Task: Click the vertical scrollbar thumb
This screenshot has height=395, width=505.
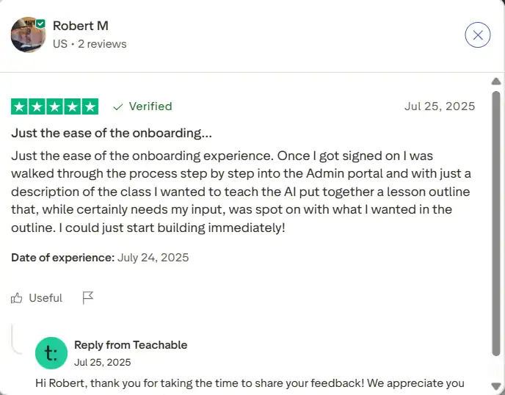Action: click(x=496, y=223)
